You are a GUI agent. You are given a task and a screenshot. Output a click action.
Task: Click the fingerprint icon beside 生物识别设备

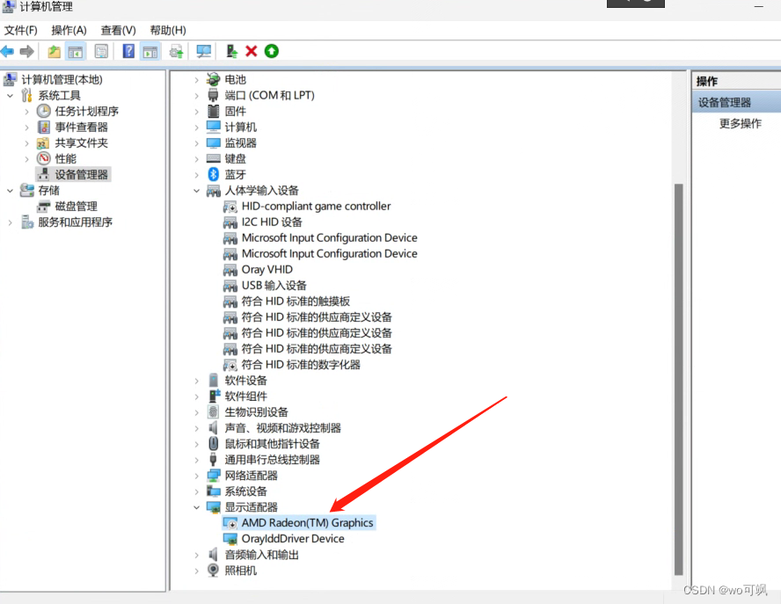click(x=213, y=411)
